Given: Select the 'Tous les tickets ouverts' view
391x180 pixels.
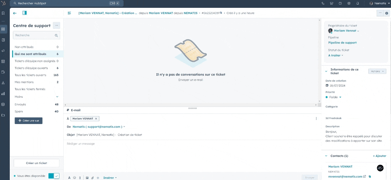Looking at the screenshot, I should point(30,75).
